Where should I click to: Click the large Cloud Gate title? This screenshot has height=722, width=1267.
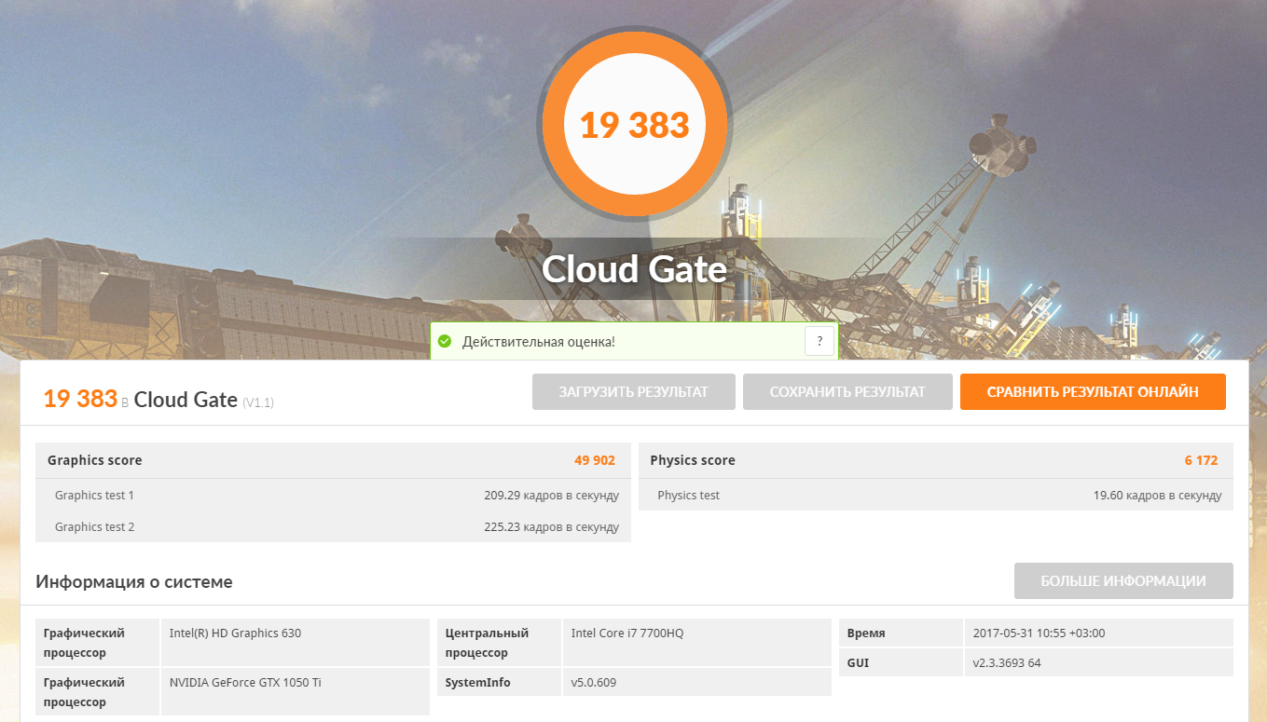pos(634,269)
